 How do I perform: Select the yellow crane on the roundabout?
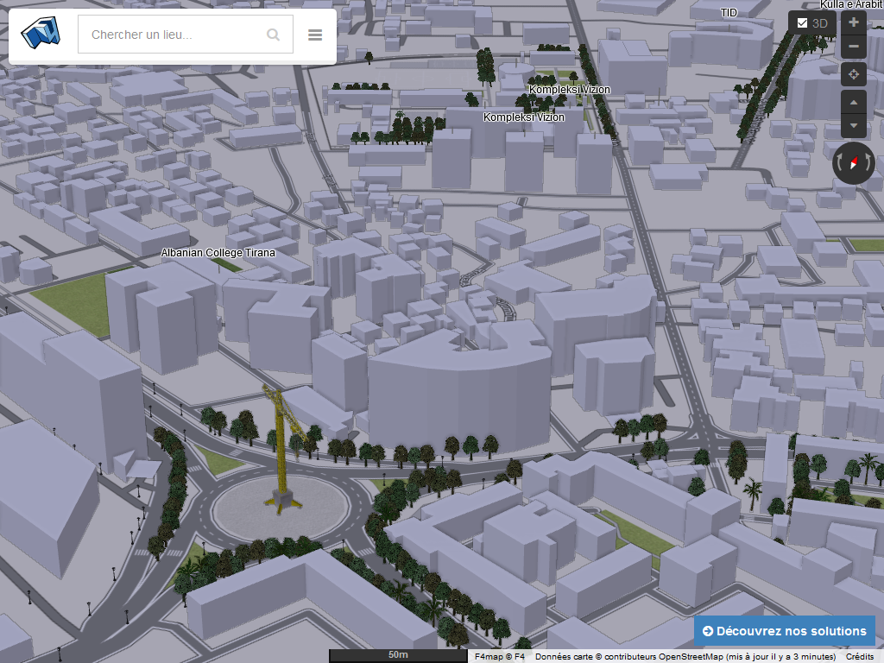(x=281, y=449)
